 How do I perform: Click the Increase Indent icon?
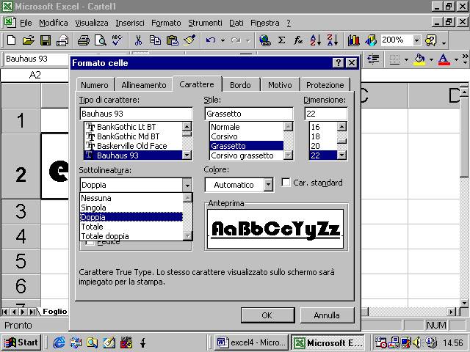click(x=373, y=59)
